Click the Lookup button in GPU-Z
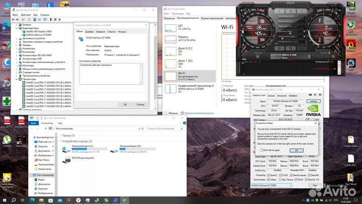This screenshot has height=204, width=362. pyautogui.click(x=313, y=101)
